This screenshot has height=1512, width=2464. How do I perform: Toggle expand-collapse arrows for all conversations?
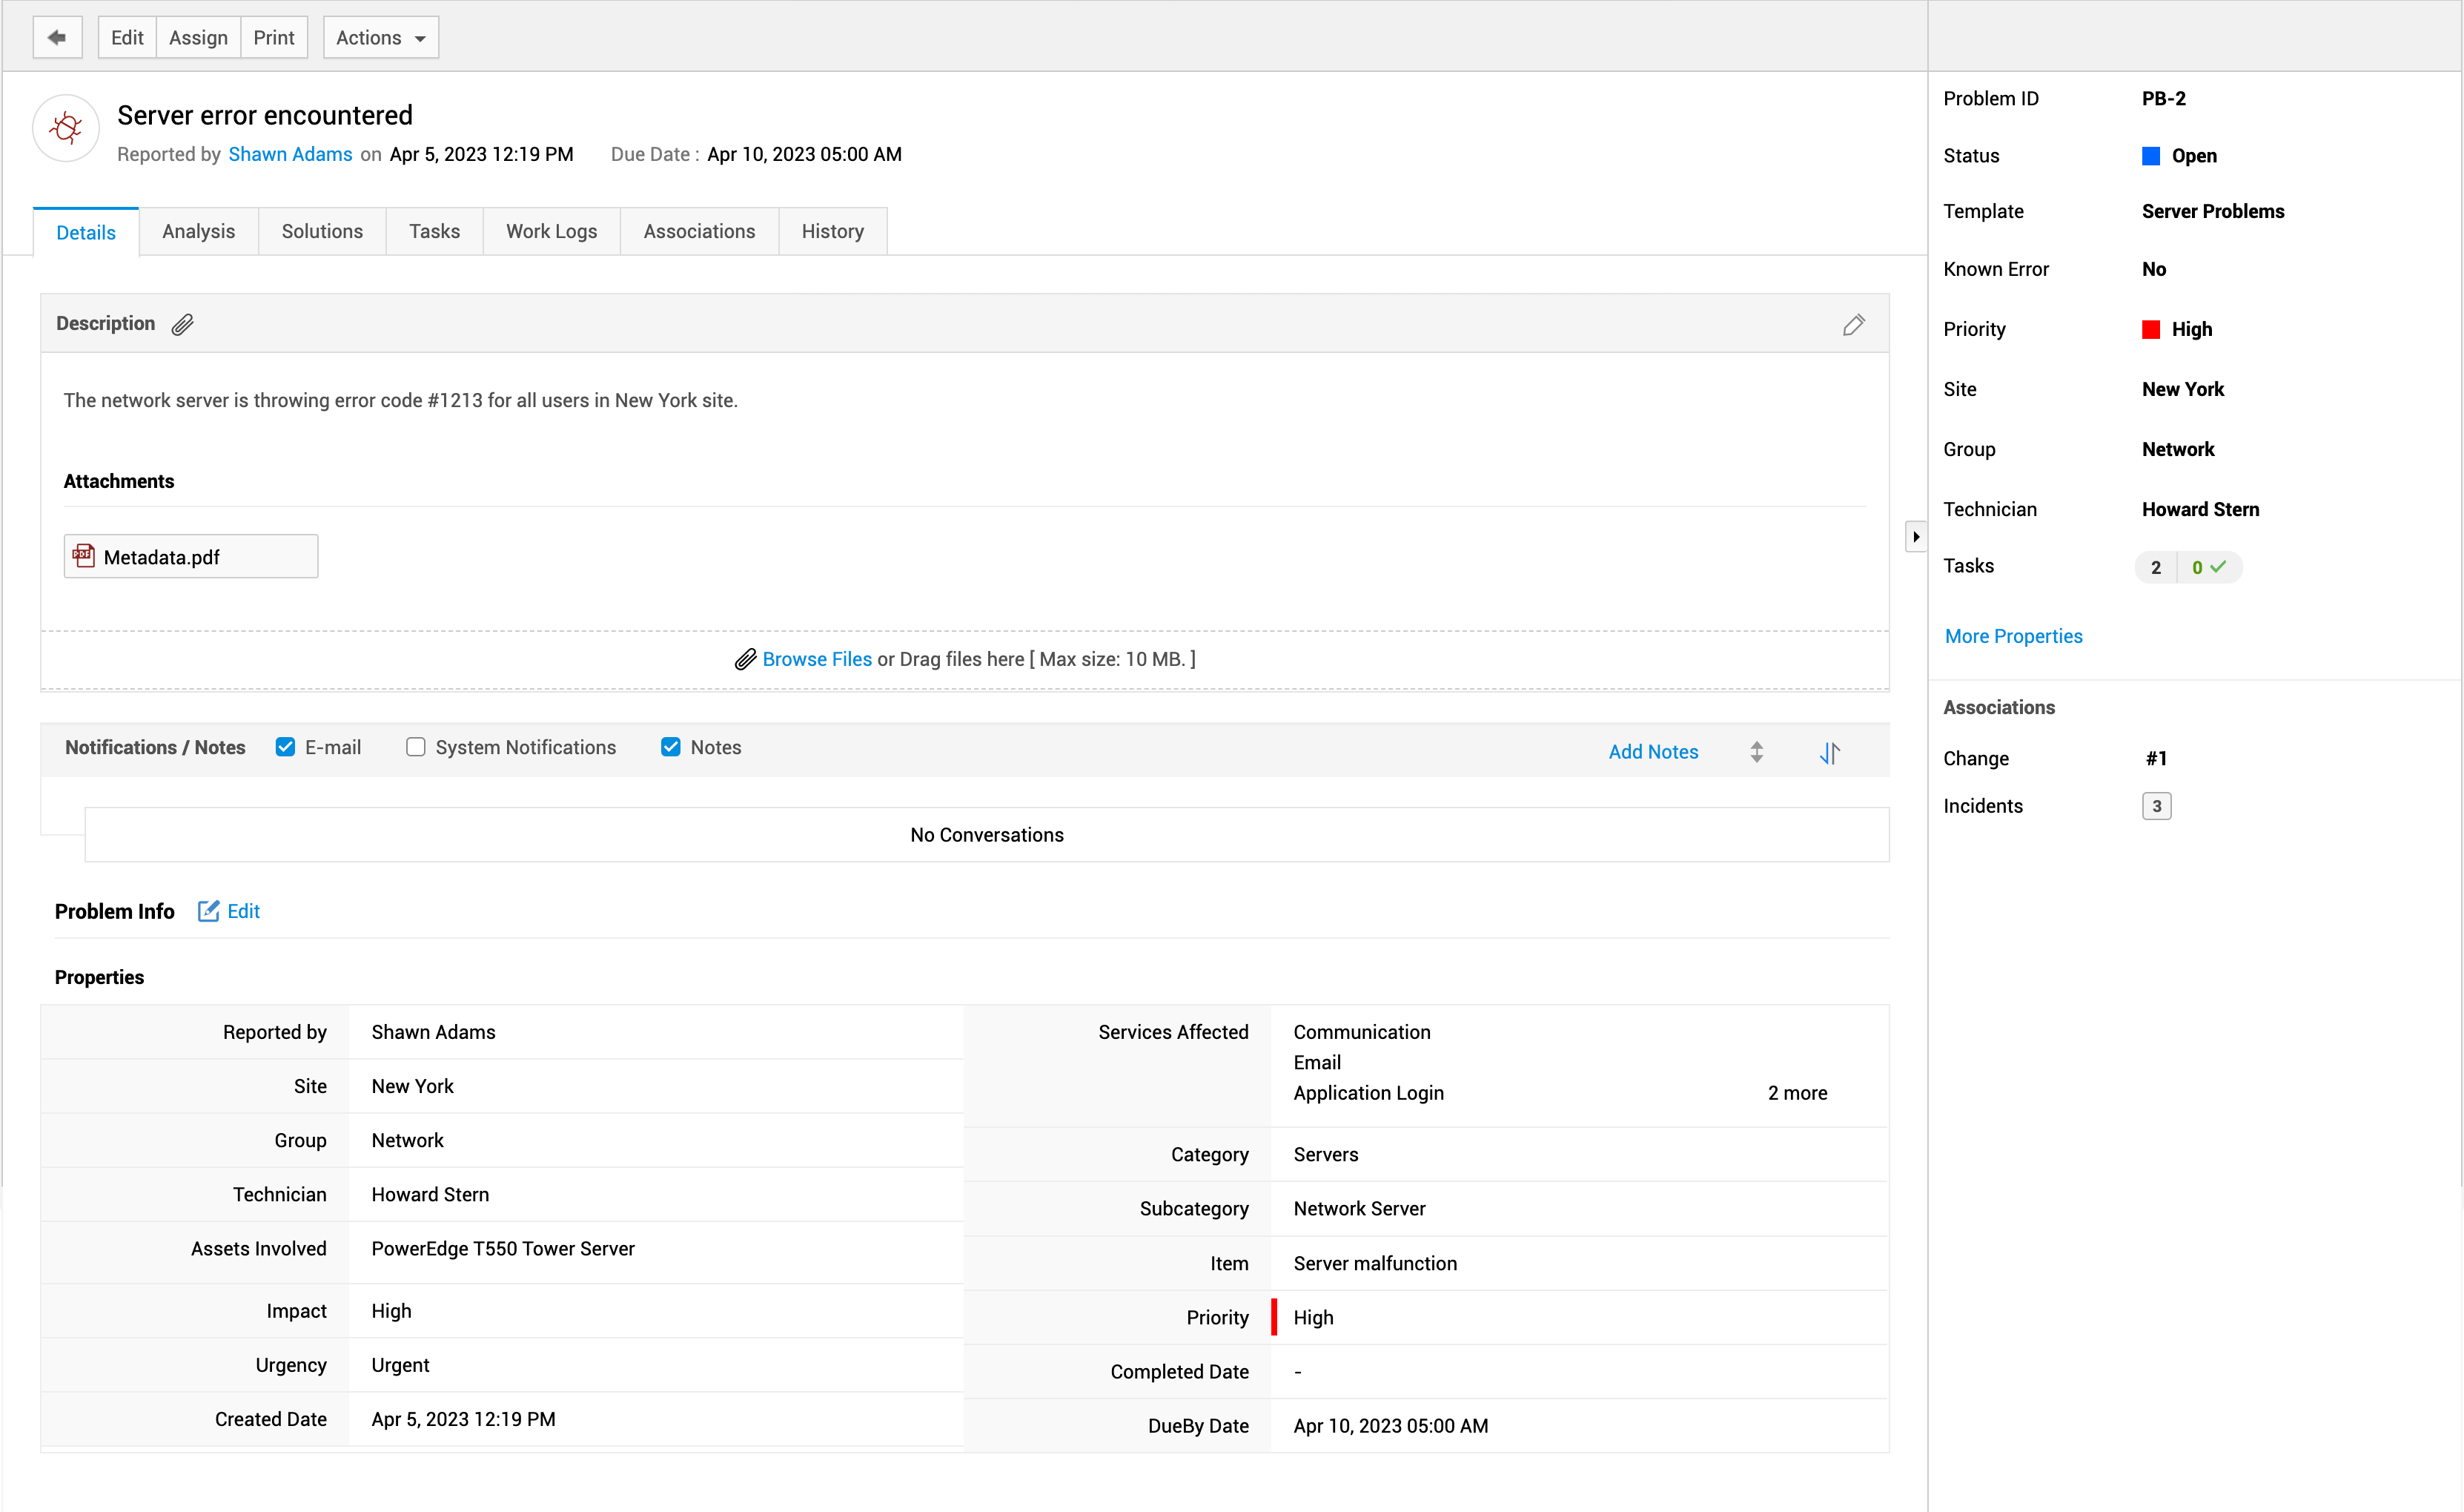coord(1757,753)
